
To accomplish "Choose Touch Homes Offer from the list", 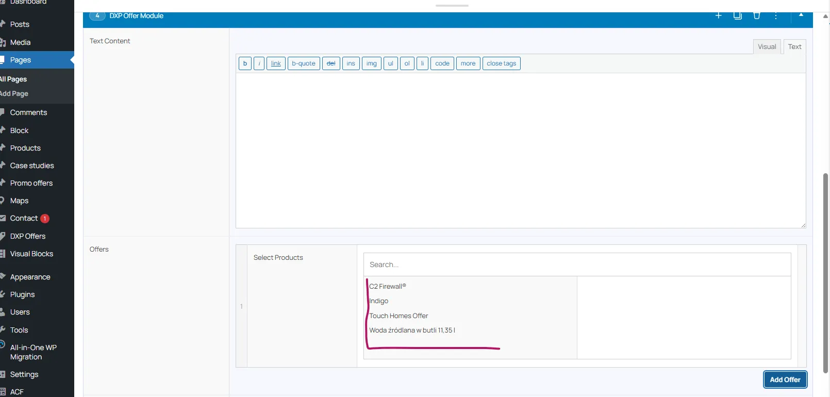I will [x=399, y=316].
